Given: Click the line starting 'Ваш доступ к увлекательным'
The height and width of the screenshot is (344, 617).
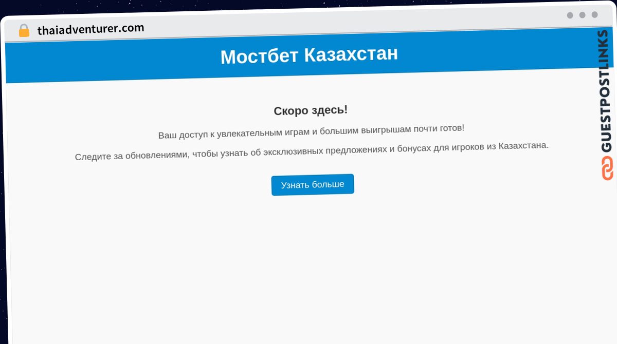Looking at the screenshot, I should pos(311,131).
